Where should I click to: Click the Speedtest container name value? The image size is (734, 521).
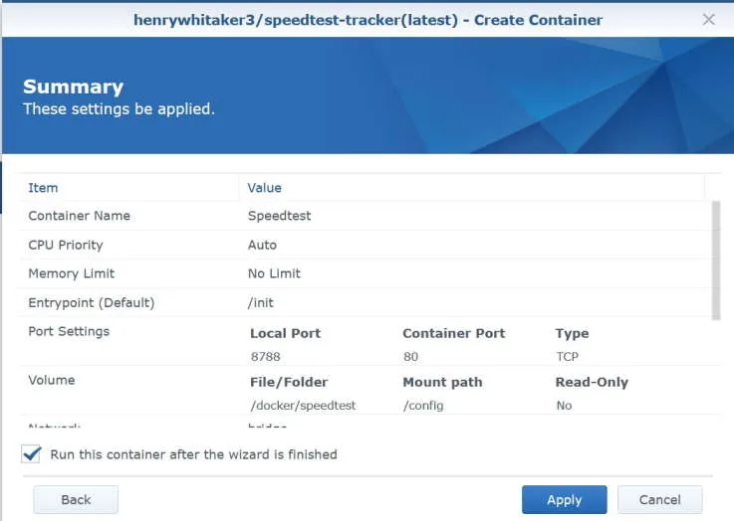click(x=279, y=216)
